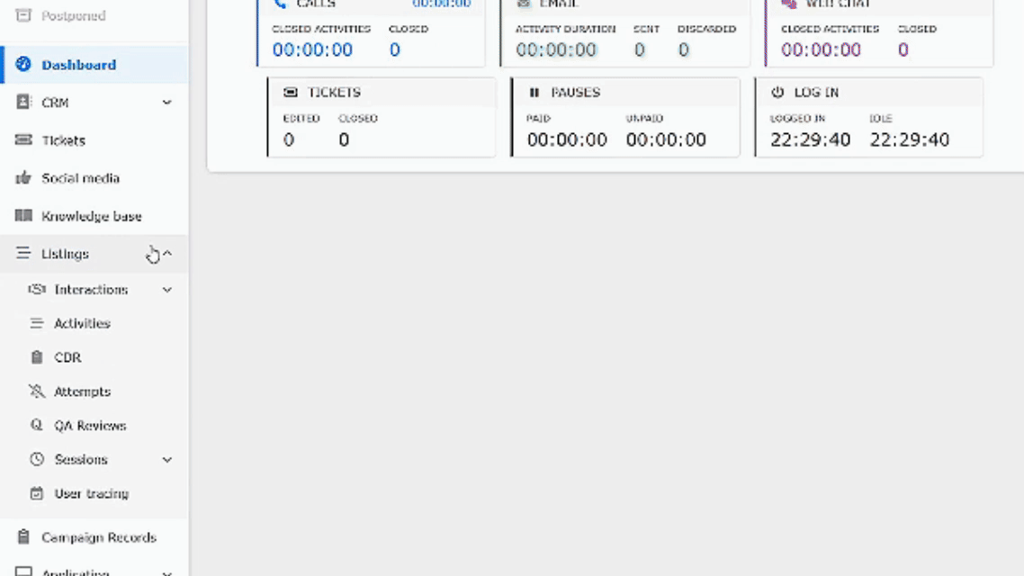Click the Attempts icon in Listings

click(37, 391)
